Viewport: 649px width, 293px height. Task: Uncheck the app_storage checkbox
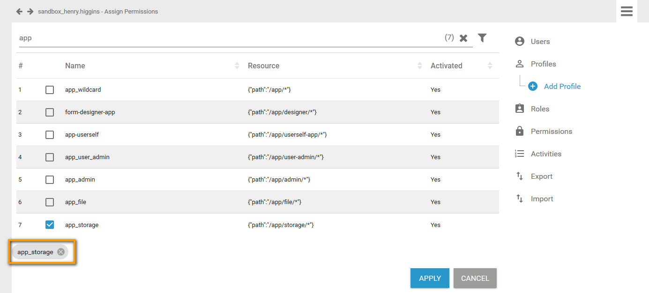(50, 225)
